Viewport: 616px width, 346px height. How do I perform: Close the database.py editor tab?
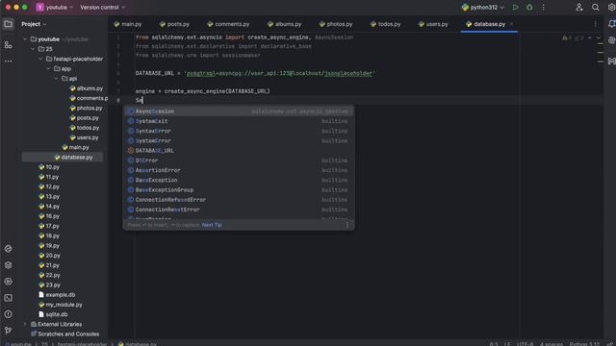tap(511, 24)
